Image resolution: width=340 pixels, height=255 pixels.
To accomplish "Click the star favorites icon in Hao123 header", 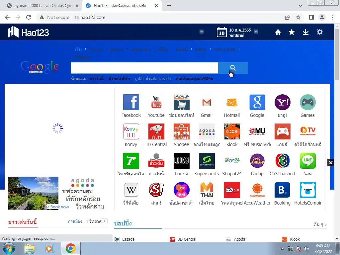I will (x=292, y=32).
